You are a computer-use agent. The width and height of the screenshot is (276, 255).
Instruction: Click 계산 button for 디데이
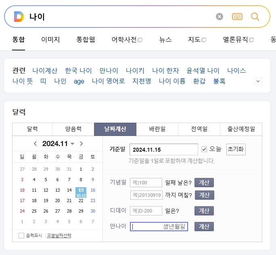(x=204, y=211)
